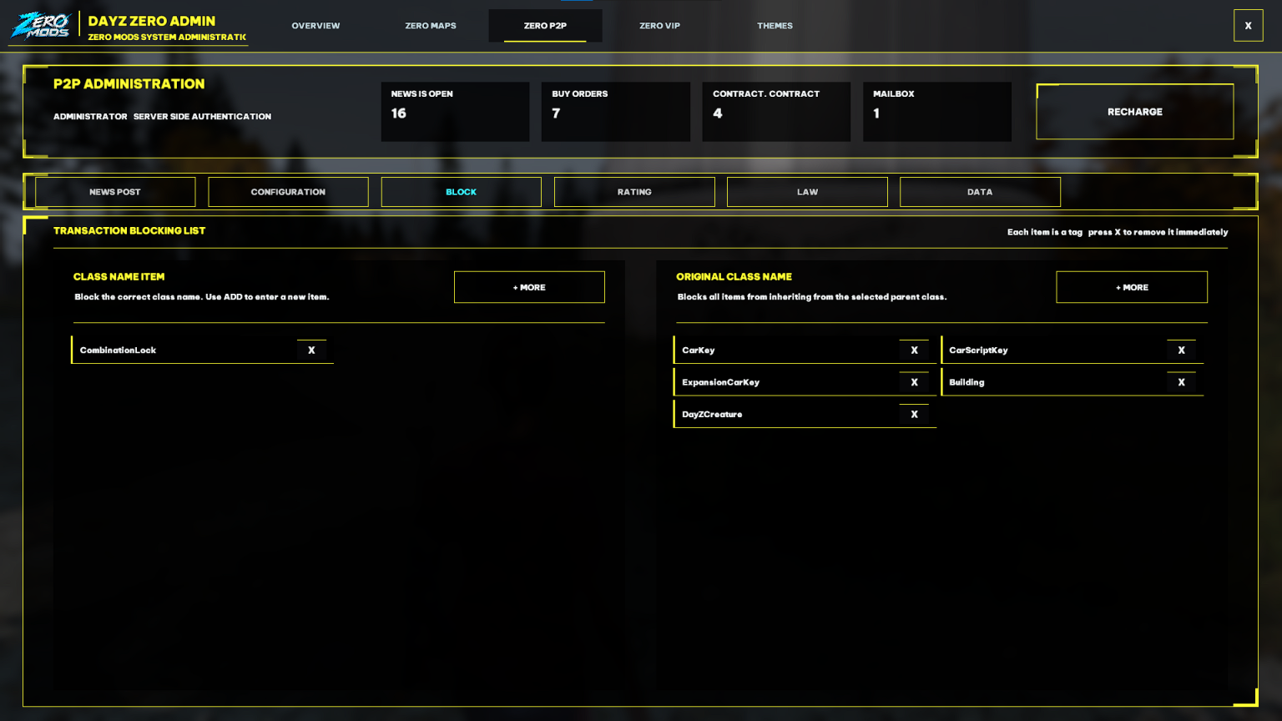Go to the Zero VIP tab
The height and width of the screenshot is (721, 1282).
pos(659,26)
